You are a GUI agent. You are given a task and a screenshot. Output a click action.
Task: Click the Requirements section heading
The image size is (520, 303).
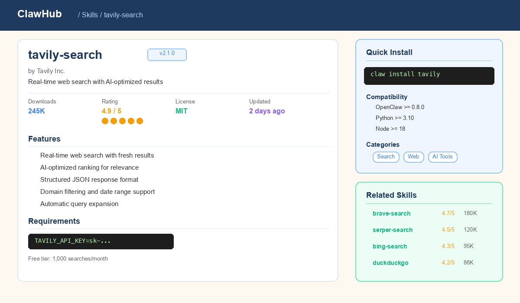(54, 221)
